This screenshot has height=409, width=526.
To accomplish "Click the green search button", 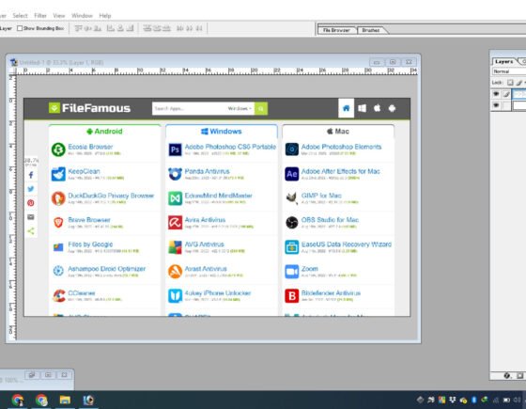I will pos(261,108).
